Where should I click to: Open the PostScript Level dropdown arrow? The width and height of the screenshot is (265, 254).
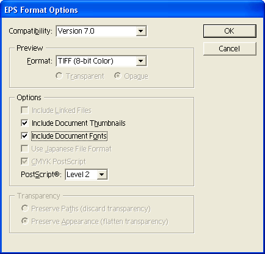click(102, 175)
